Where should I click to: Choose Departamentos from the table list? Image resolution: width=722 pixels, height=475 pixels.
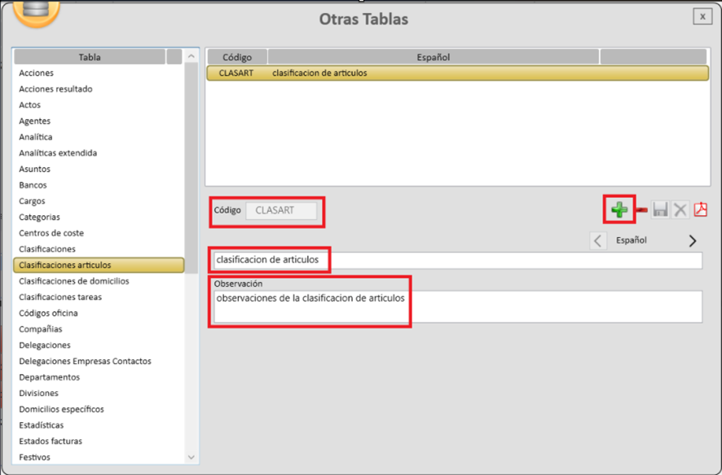point(50,377)
